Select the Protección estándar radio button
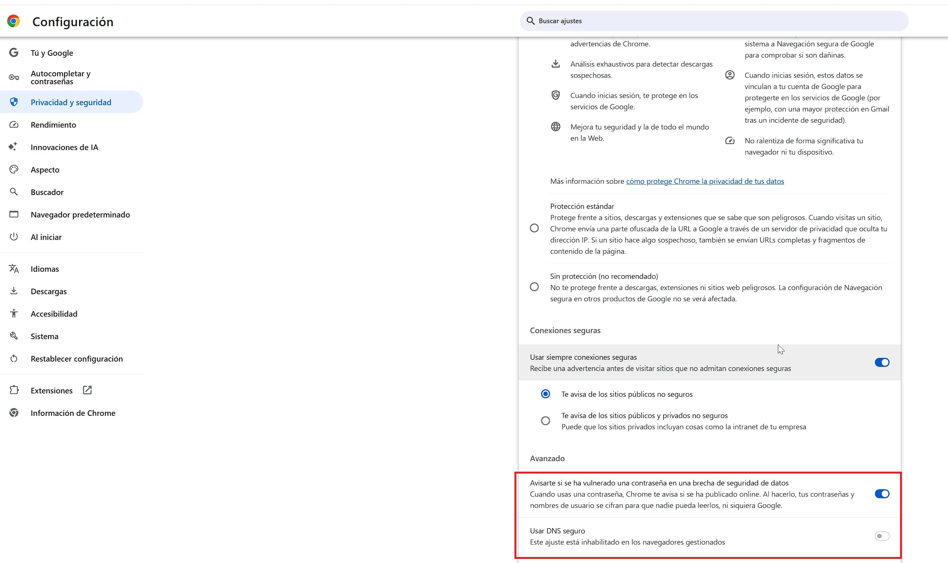This screenshot has width=948, height=563. pyautogui.click(x=534, y=228)
